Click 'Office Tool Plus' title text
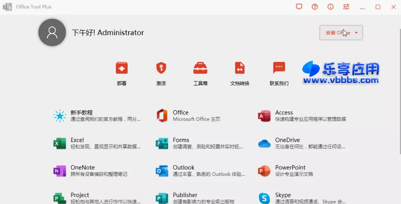The image size is (401, 204). pyautogui.click(x=34, y=7)
